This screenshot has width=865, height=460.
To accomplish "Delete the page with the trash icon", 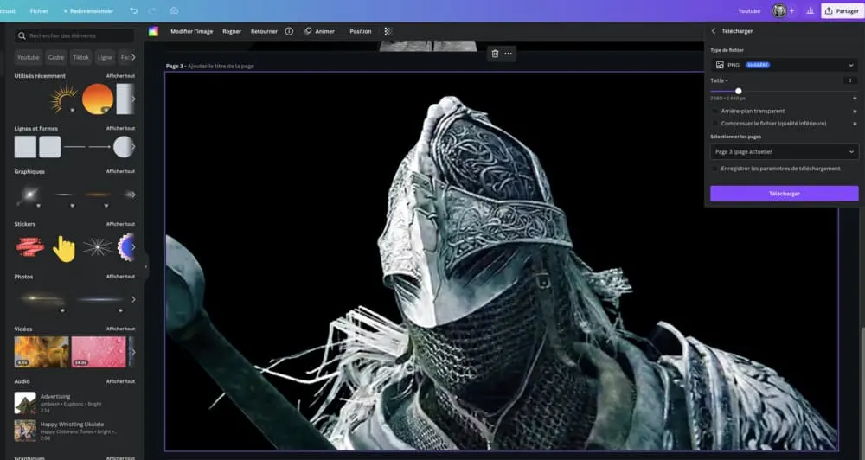I will 495,54.
